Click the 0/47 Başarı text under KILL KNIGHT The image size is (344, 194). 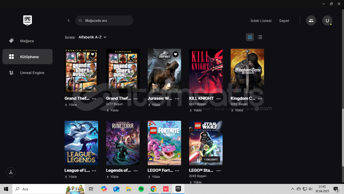198,104
